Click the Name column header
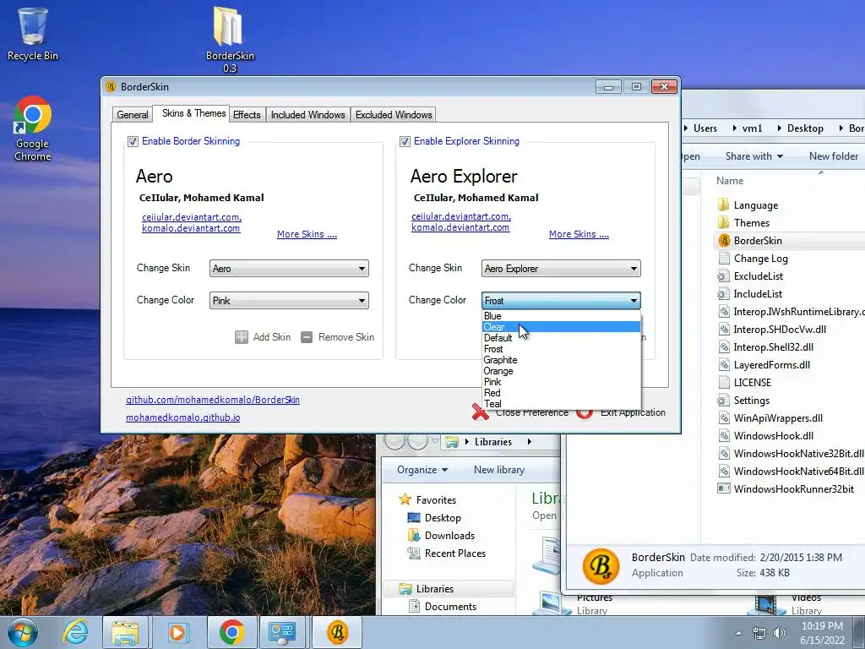The width and height of the screenshot is (865, 649). [729, 181]
